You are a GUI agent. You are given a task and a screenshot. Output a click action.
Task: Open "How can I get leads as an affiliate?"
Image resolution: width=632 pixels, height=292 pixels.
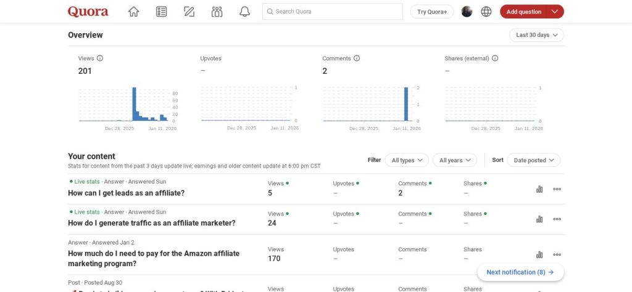tap(126, 193)
